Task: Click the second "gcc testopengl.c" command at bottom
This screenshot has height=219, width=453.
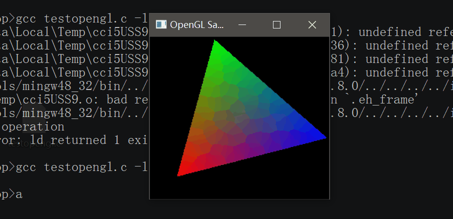Action: pos(80,167)
